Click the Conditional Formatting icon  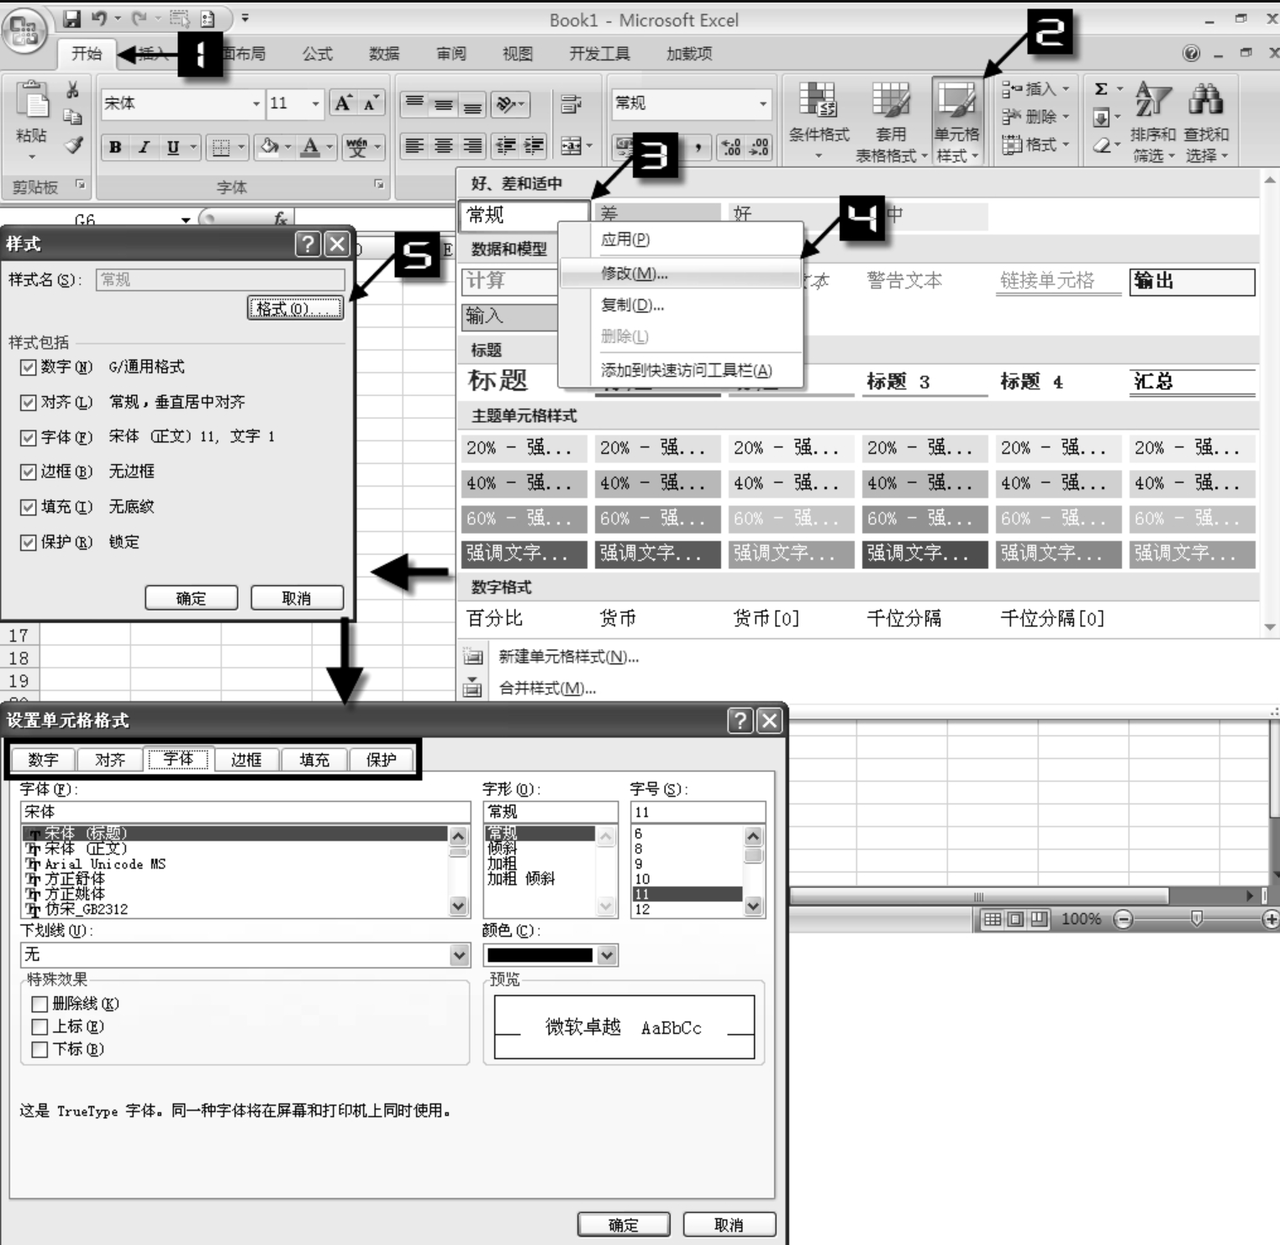(x=818, y=100)
